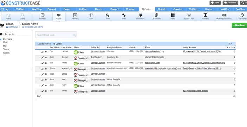Image resolution: width=247 pixels, height=127 pixels.
Task: Click the Bob's Company cell
Action: tap(114, 63)
